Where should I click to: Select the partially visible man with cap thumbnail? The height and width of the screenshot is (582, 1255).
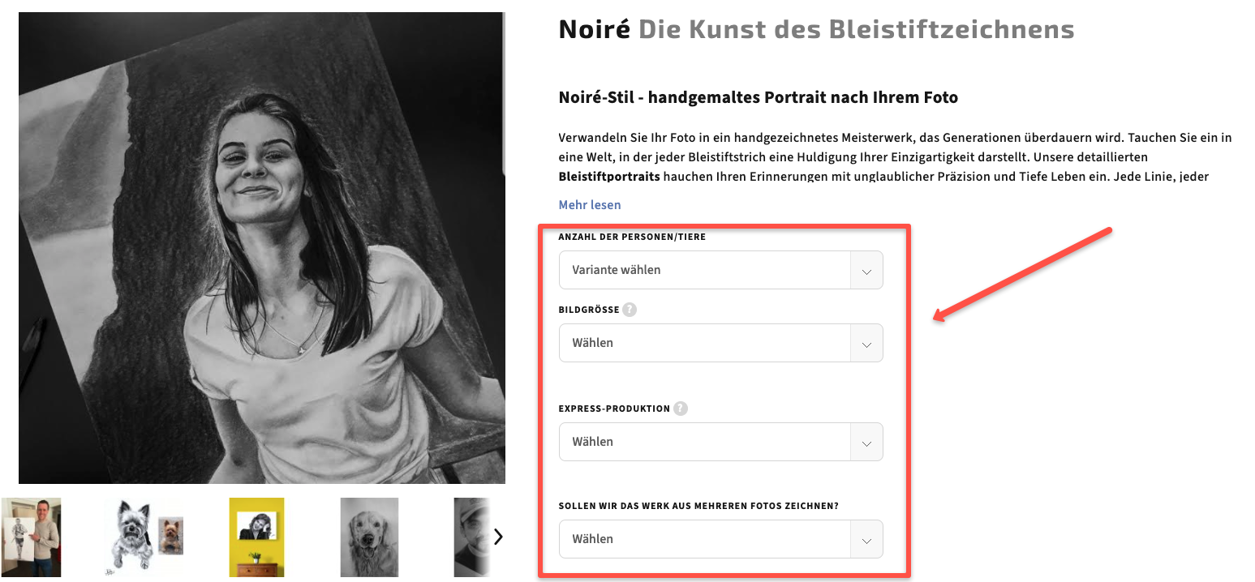471,537
